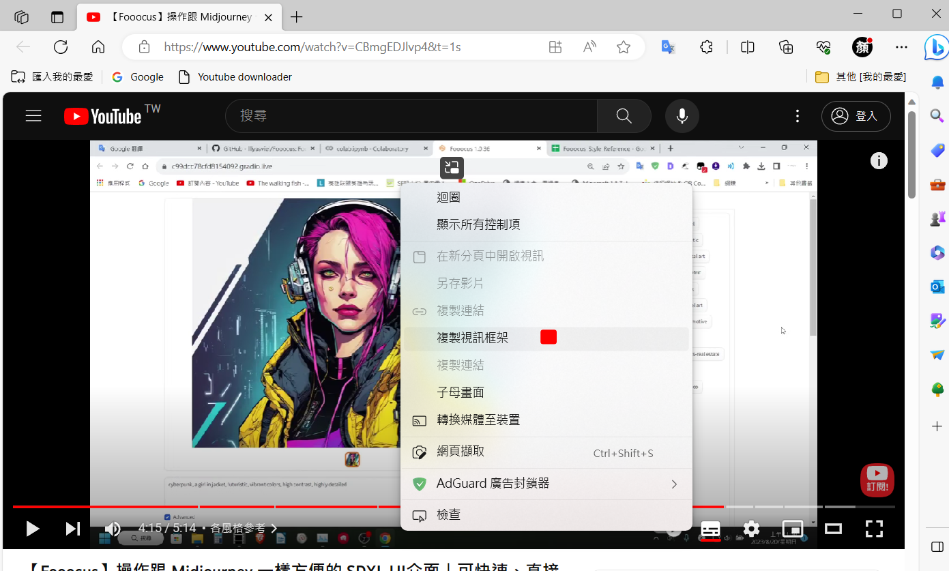Expand AdGuard 廣告封鎖器 submenu
This screenshot has width=949, height=571.
pos(546,484)
